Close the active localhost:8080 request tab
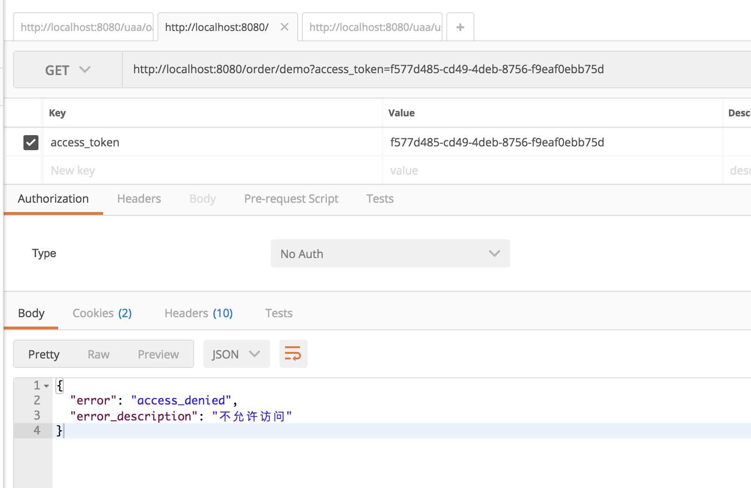The height and width of the screenshot is (488, 751). tap(284, 27)
